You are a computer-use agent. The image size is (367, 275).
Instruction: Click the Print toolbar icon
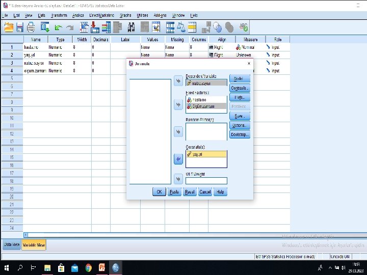(x=31, y=27)
